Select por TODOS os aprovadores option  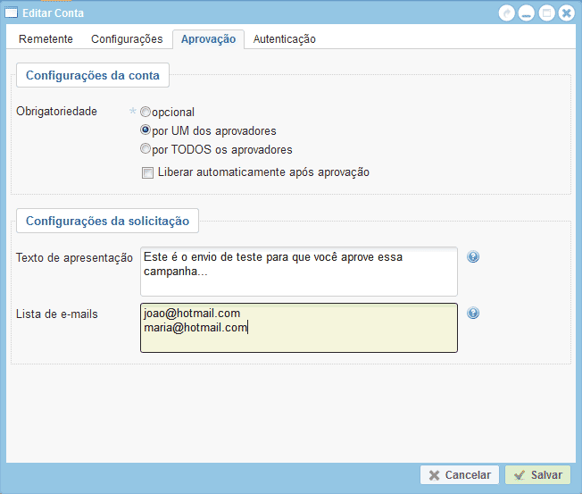[x=145, y=150]
